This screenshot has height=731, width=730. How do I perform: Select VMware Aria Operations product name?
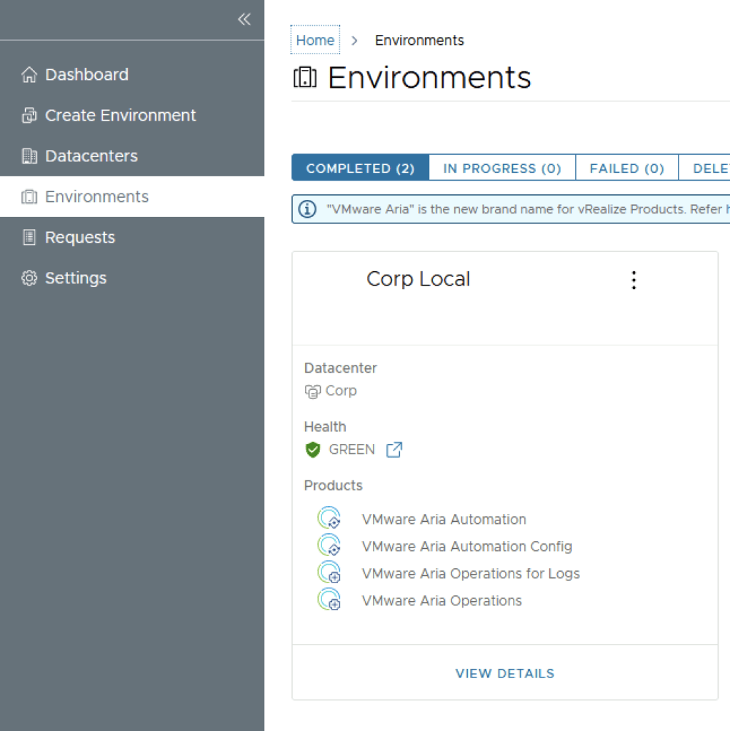pos(441,600)
